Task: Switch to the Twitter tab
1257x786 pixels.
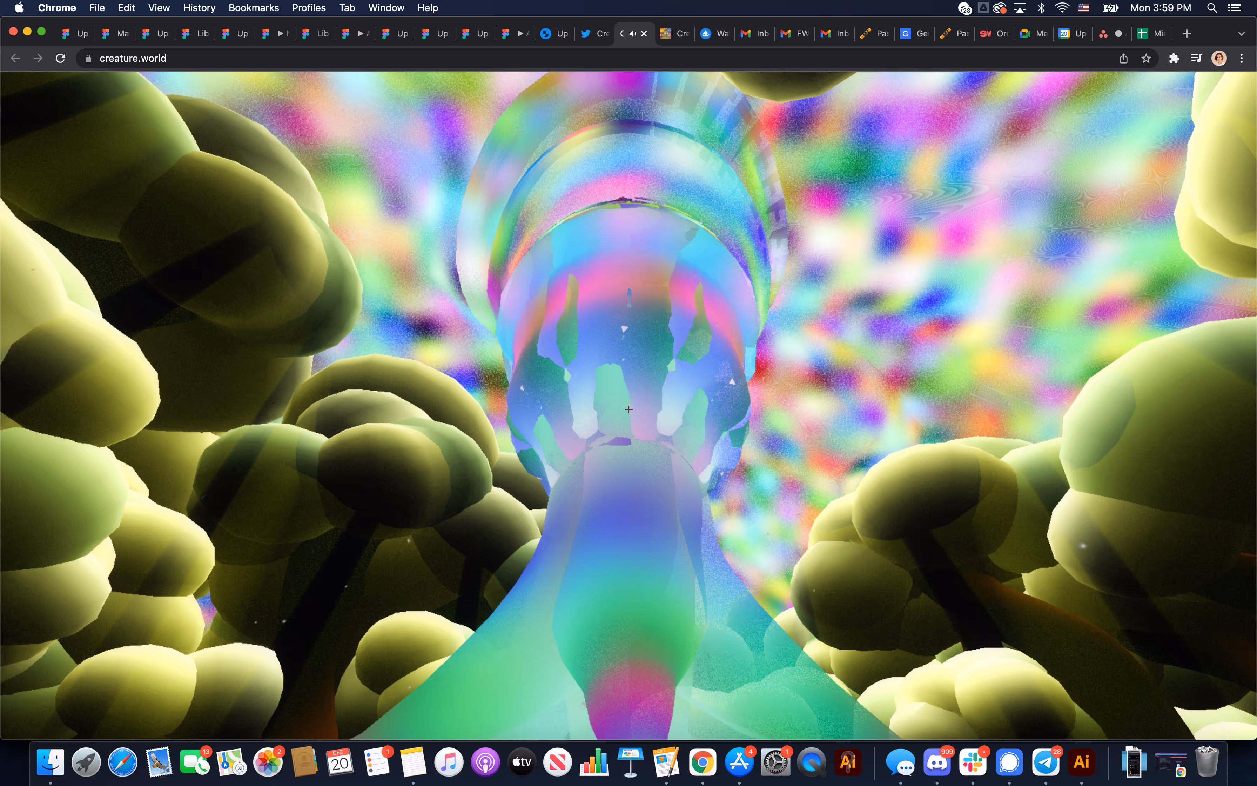Action: (x=595, y=34)
